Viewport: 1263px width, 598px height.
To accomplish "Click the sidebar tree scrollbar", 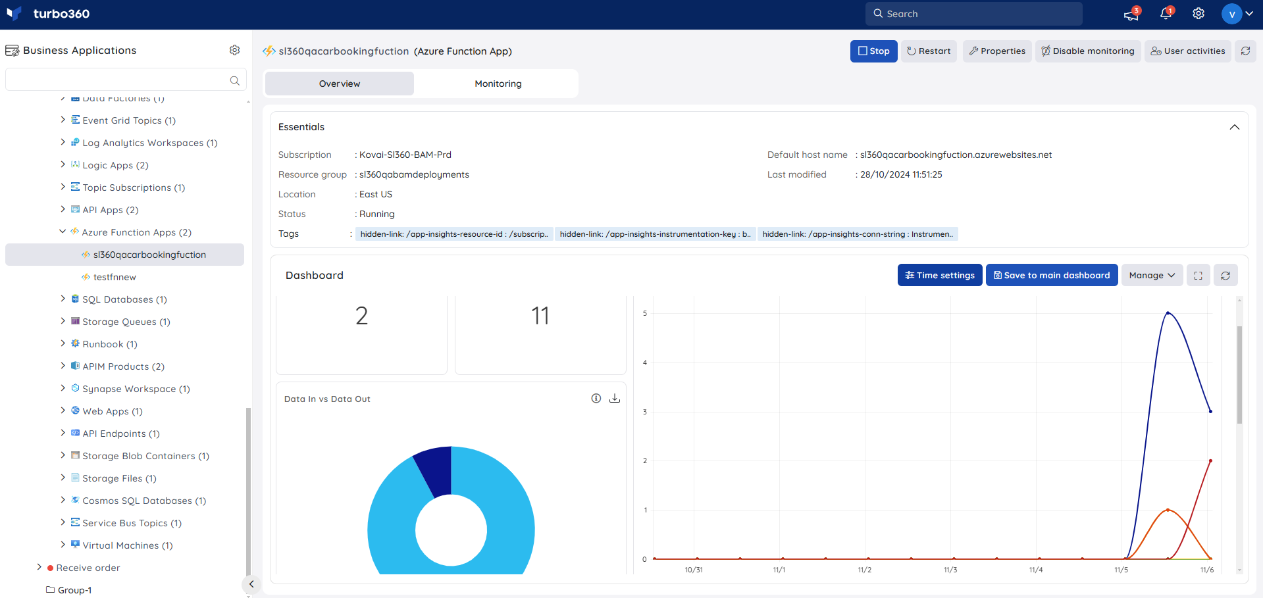I will tap(248, 493).
